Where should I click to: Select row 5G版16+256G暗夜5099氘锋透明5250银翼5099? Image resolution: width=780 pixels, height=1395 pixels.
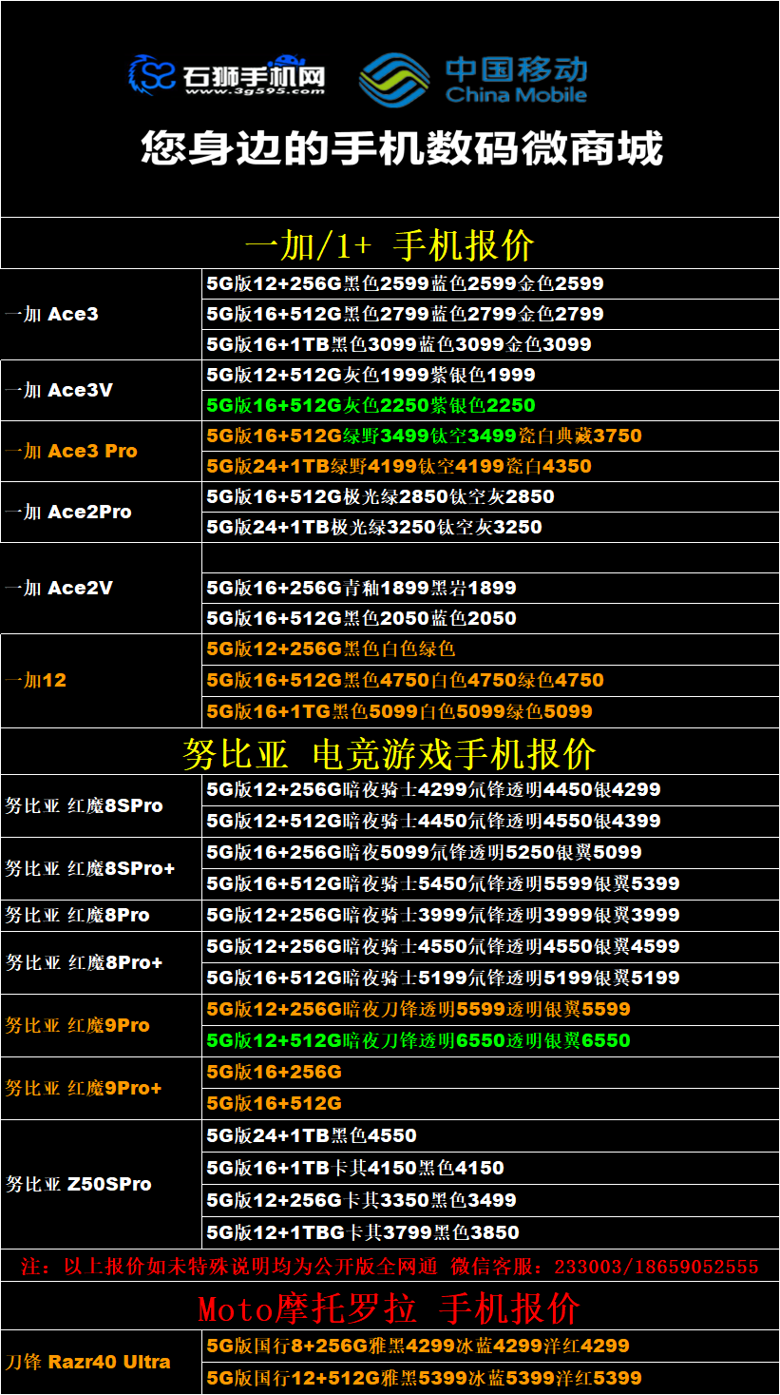click(x=490, y=852)
